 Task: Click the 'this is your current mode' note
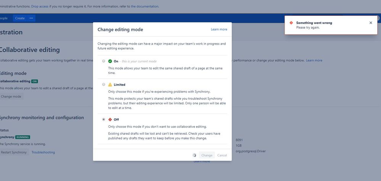click(139, 61)
